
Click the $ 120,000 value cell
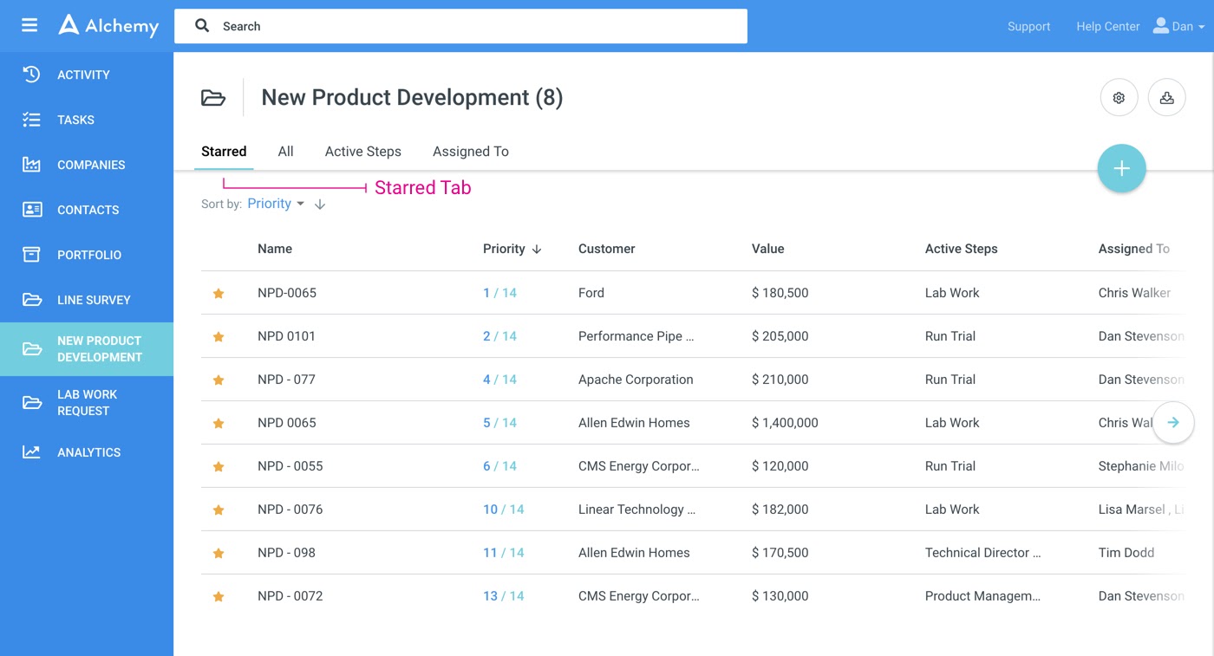pyautogui.click(x=780, y=466)
